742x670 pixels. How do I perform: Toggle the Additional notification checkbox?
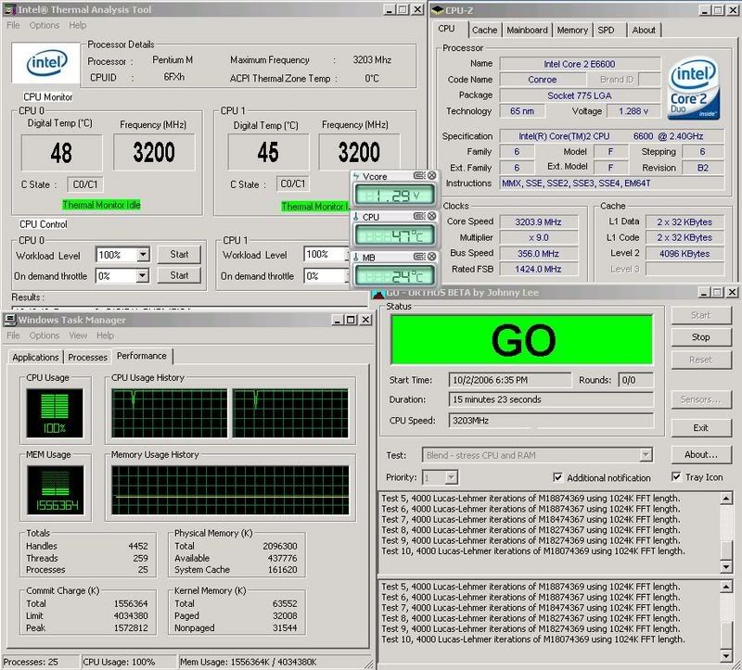pos(558,477)
